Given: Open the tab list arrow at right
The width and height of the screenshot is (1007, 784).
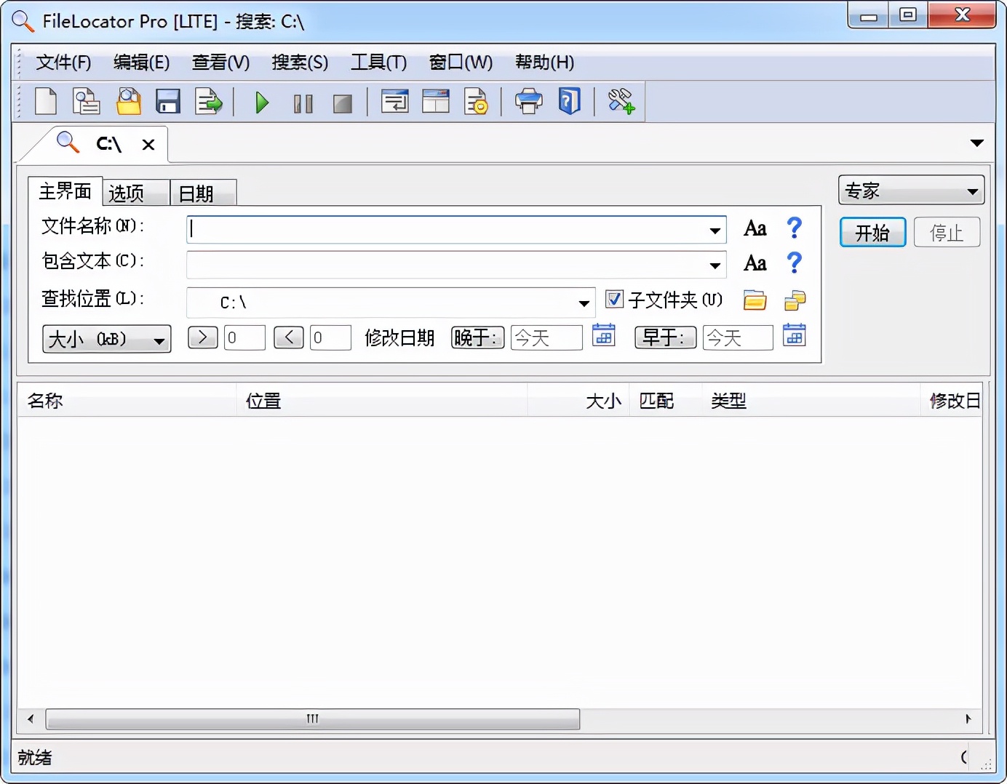Looking at the screenshot, I should click(x=977, y=143).
